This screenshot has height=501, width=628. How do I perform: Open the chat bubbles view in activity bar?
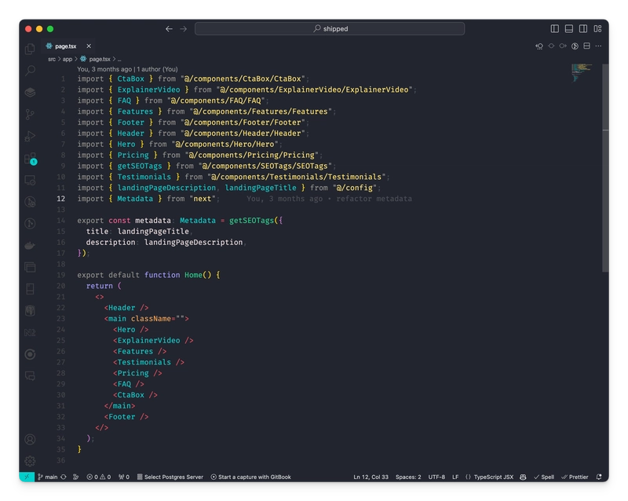point(30,376)
